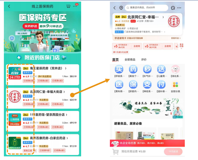Click 满1元减5元运费 tag
The width and height of the screenshot is (198, 160).
point(121,52)
